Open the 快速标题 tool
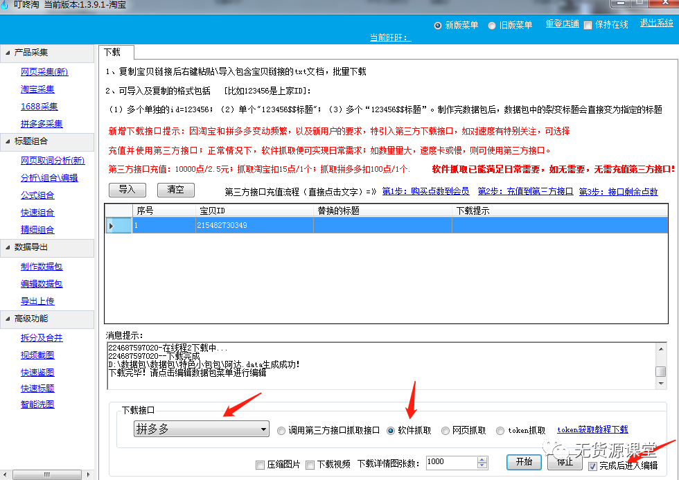Viewport: 679px width, 480px height. coord(37,389)
